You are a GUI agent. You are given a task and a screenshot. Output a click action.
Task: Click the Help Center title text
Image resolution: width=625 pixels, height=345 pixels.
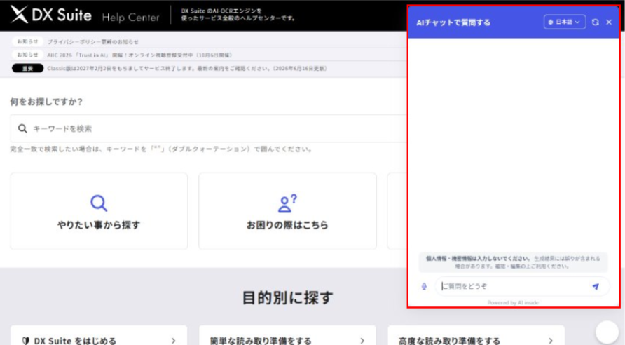tap(130, 17)
